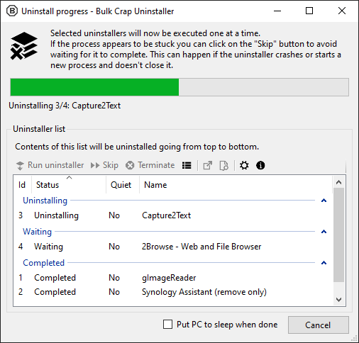
Task: Maximize the Uninstall progress window
Action: (x=309, y=11)
